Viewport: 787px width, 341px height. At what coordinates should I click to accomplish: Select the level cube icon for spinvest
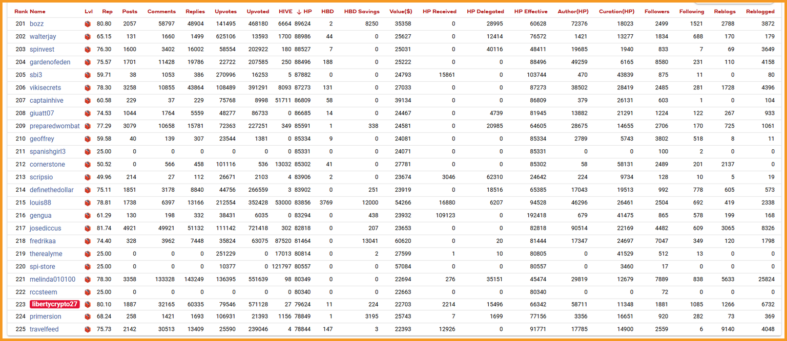click(88, 50)
